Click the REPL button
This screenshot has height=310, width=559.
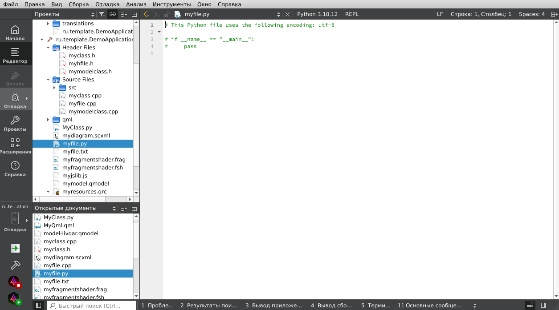[351, 14]
